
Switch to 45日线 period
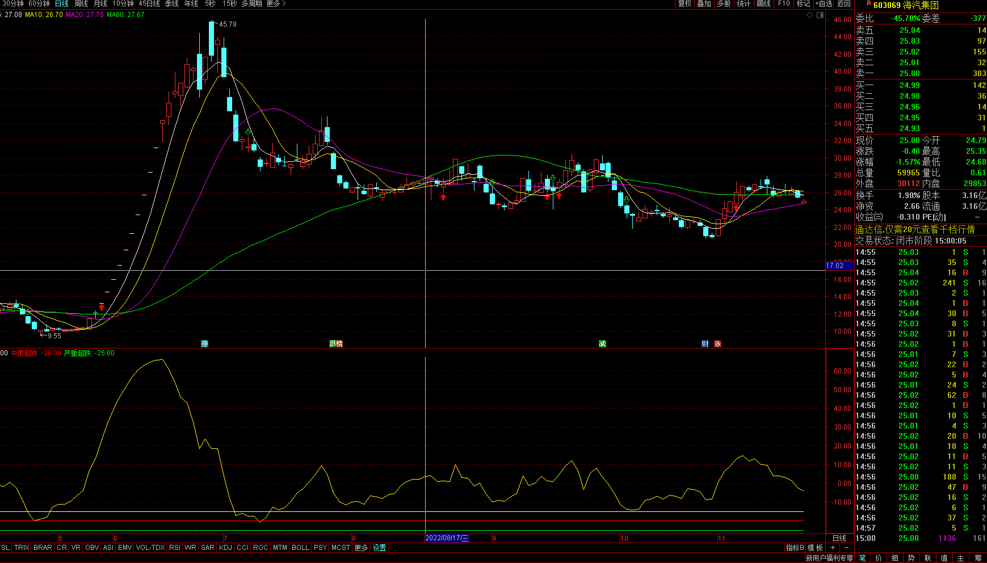[x=150, y=4]
